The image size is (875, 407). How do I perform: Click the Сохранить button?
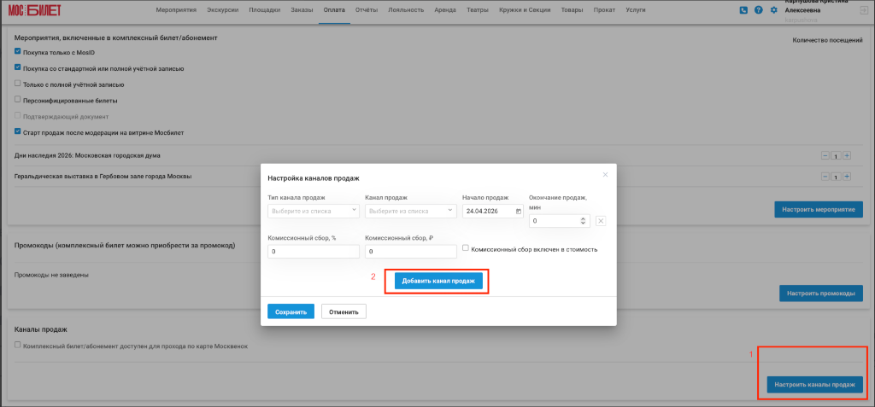291,311
